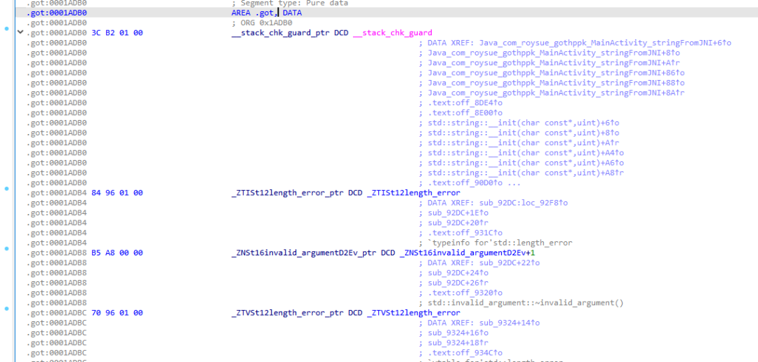Screen dimensions: 758x362
Task: Click the hex bytes B5 A8 00 00
Action: click(x=117, y=253)
